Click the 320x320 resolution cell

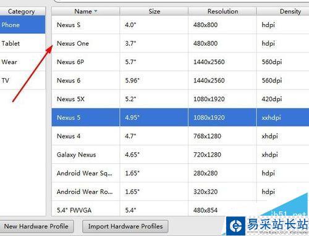click(x=222, y=192)
